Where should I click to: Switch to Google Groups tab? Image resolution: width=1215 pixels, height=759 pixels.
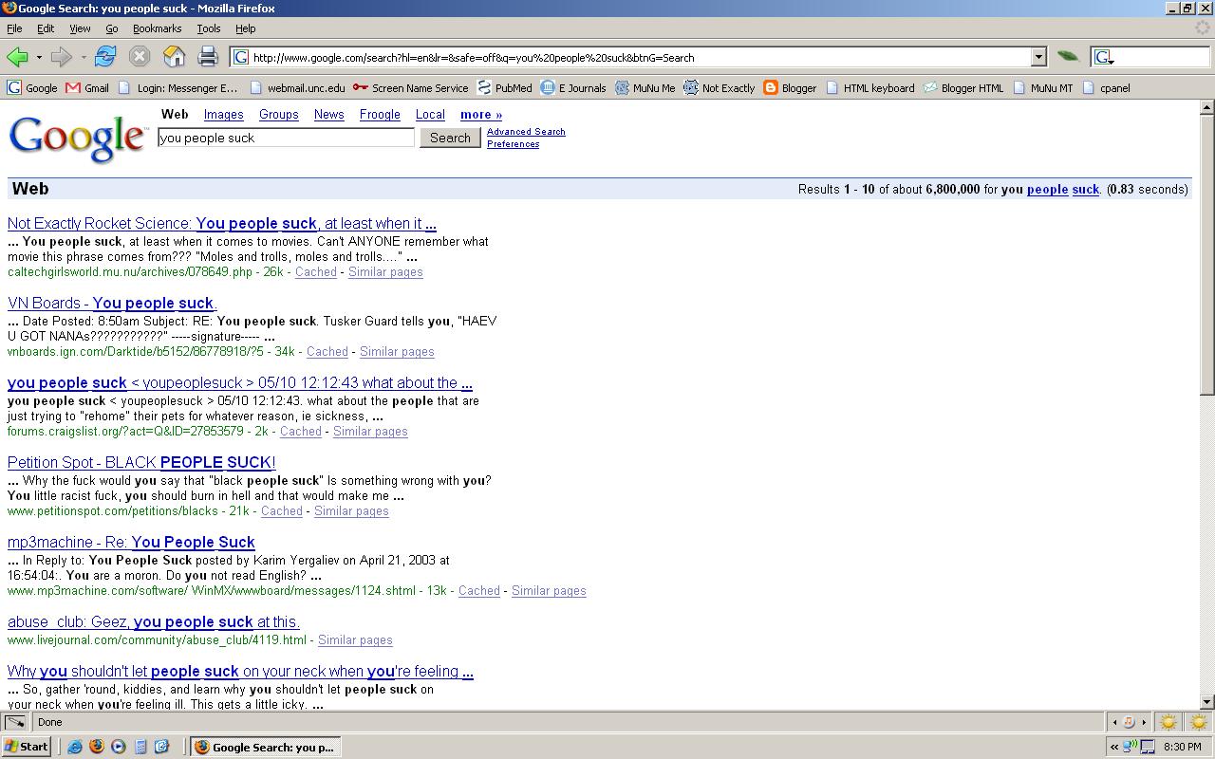pyautogui.click(x=279, y=115)
